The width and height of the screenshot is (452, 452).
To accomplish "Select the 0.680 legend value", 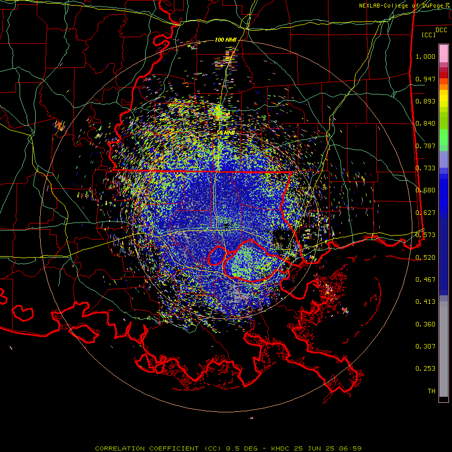I will (425, 190).
